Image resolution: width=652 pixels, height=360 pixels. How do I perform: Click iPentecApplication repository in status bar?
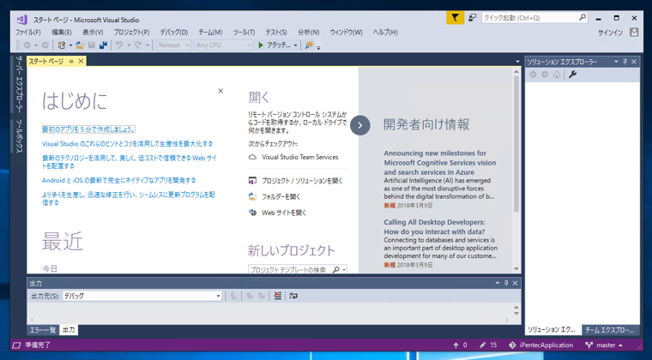[x=541, y=345]
